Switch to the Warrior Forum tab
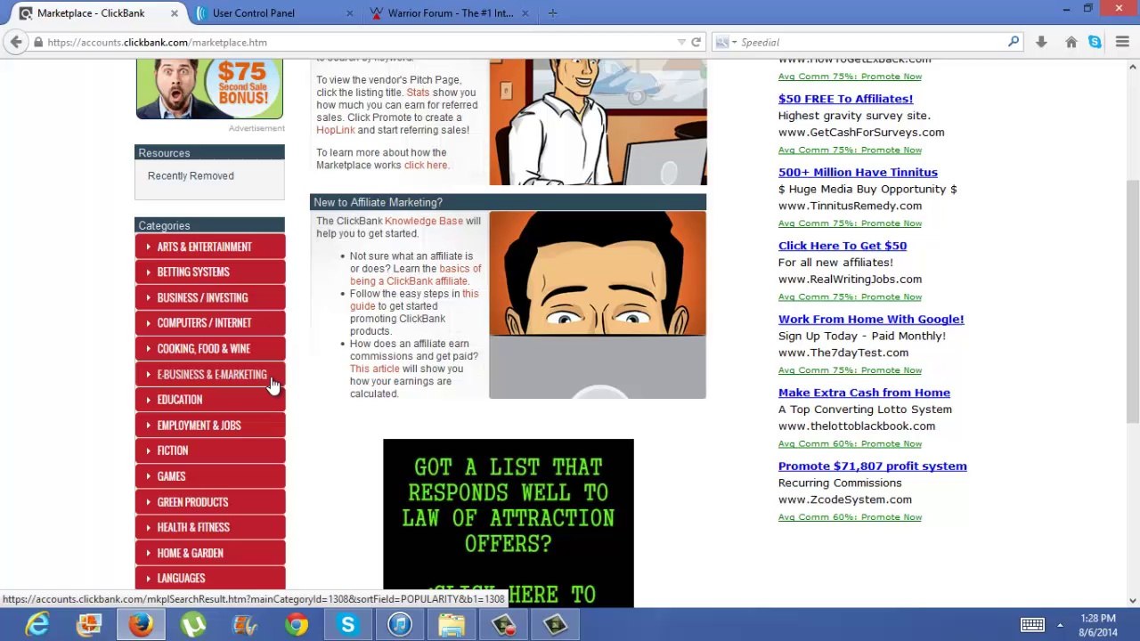This screenshot has width=1140, height=641. coord(447,13)
